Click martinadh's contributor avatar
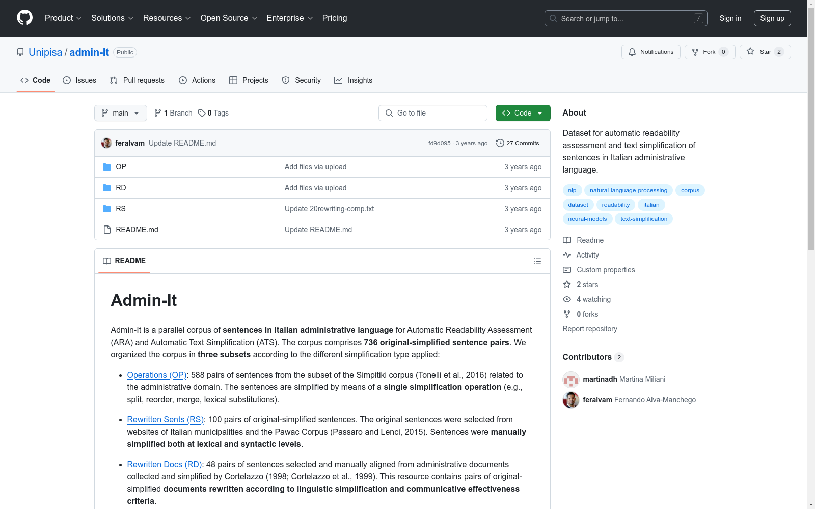The width and height of the screenshot is (815, 509). pos(571,379)
